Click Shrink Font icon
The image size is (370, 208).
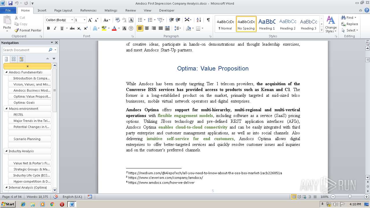(97, 20)
